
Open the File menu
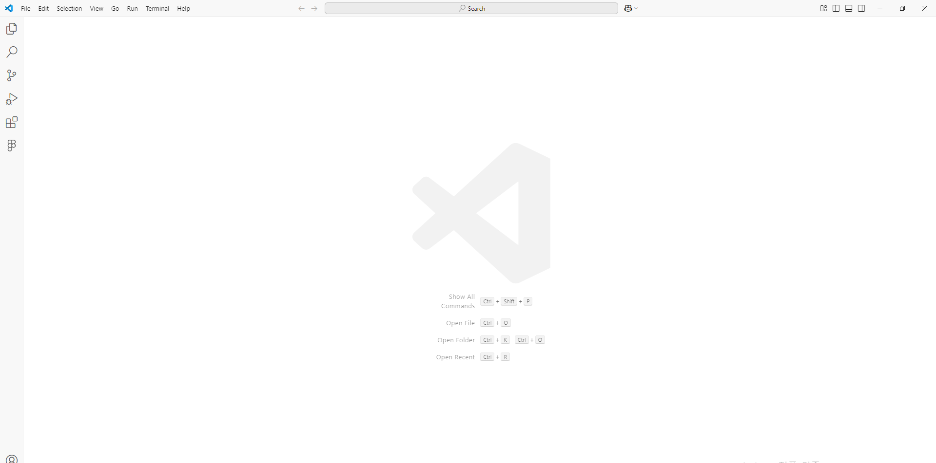(x=26, y=8)
